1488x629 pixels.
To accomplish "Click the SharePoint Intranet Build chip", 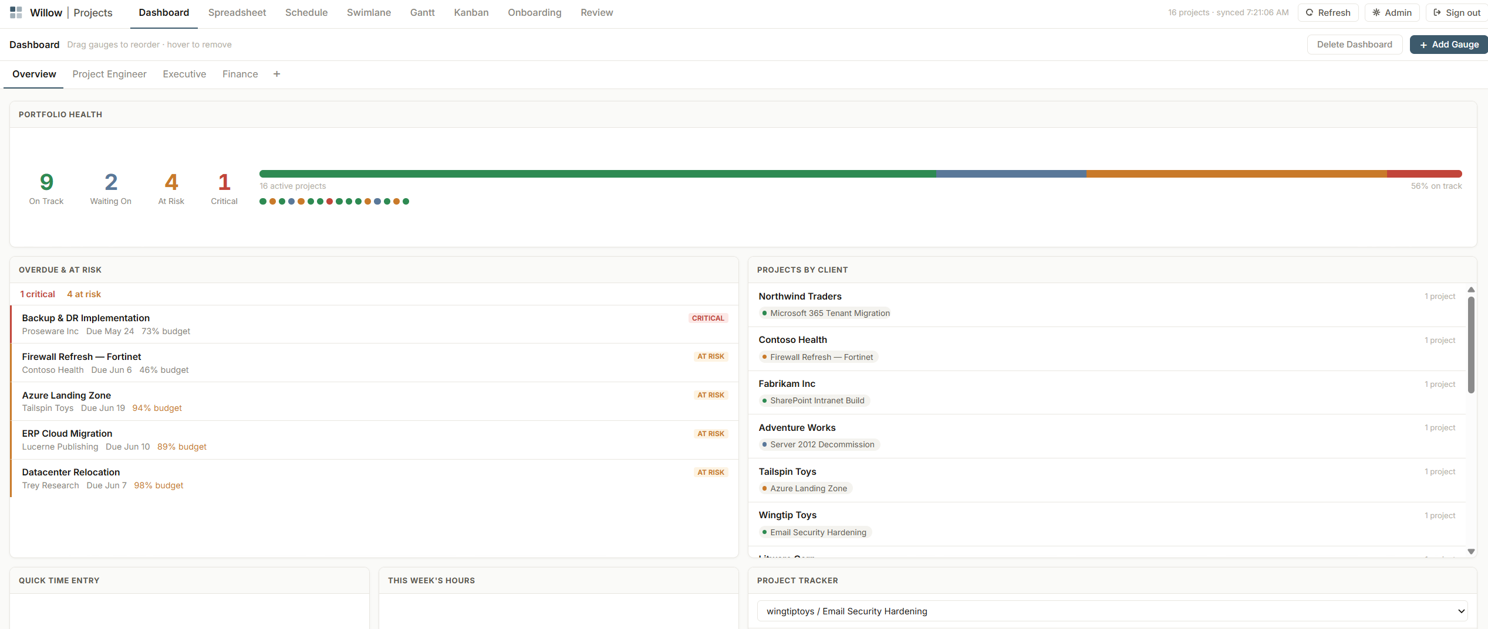I will pos(814,400).
